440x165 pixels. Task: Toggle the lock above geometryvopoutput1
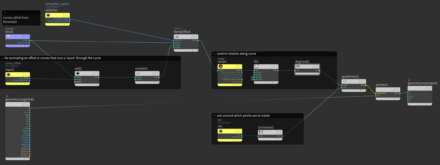(409, 80)
